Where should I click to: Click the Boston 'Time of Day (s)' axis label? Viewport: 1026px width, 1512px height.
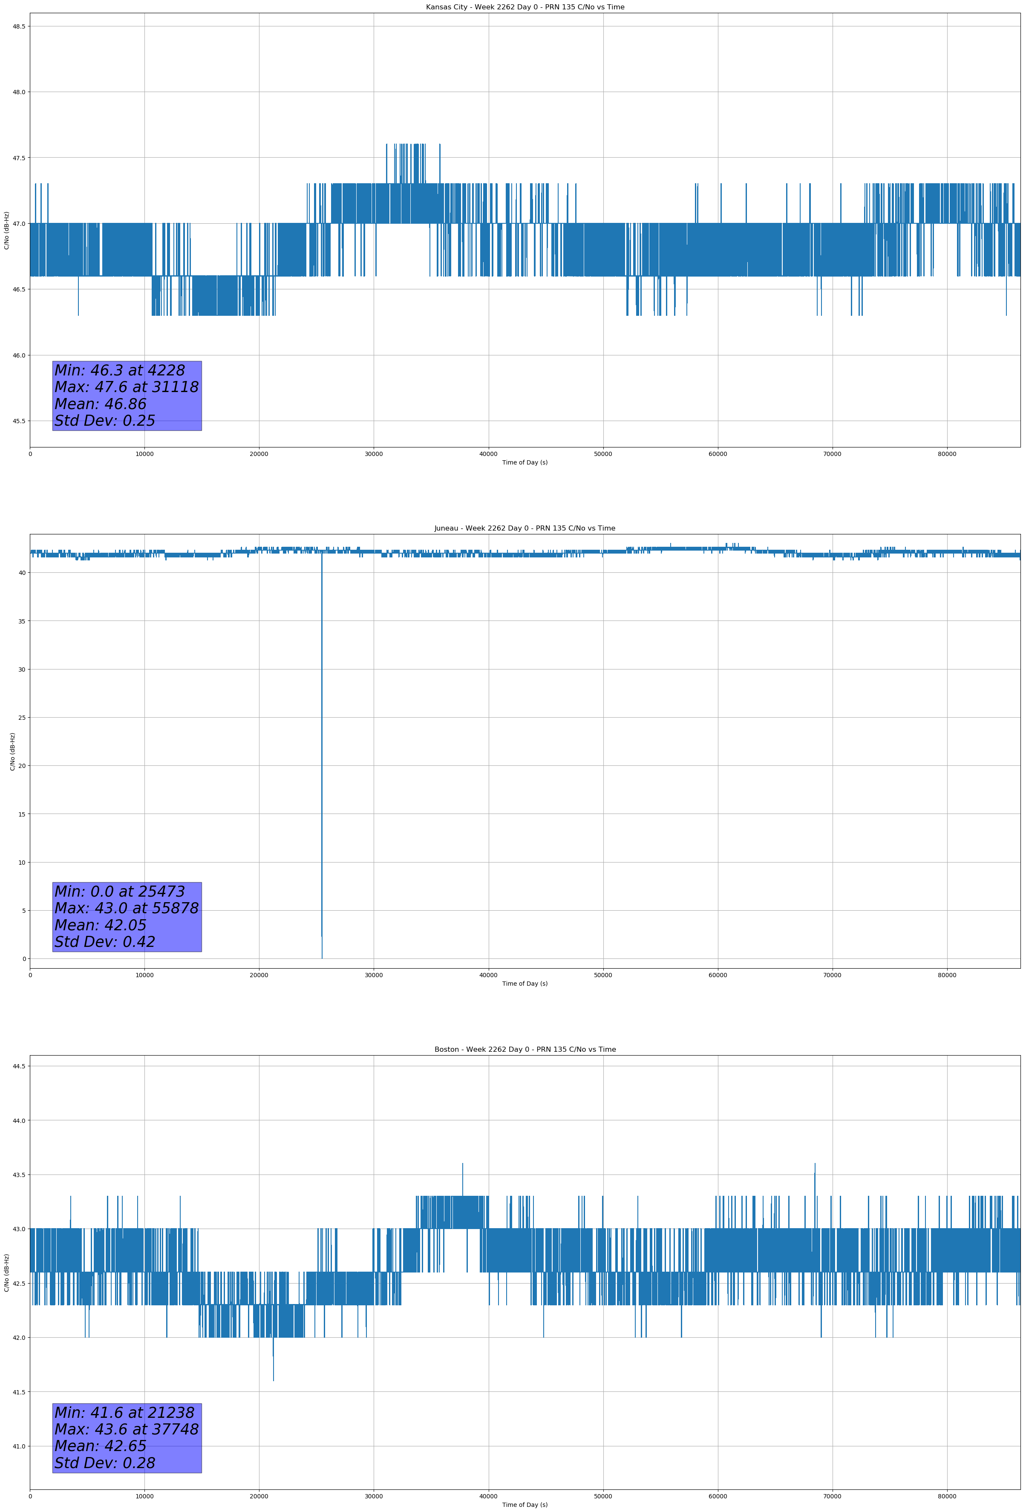pyautogui.click(x=525, y=1505)
